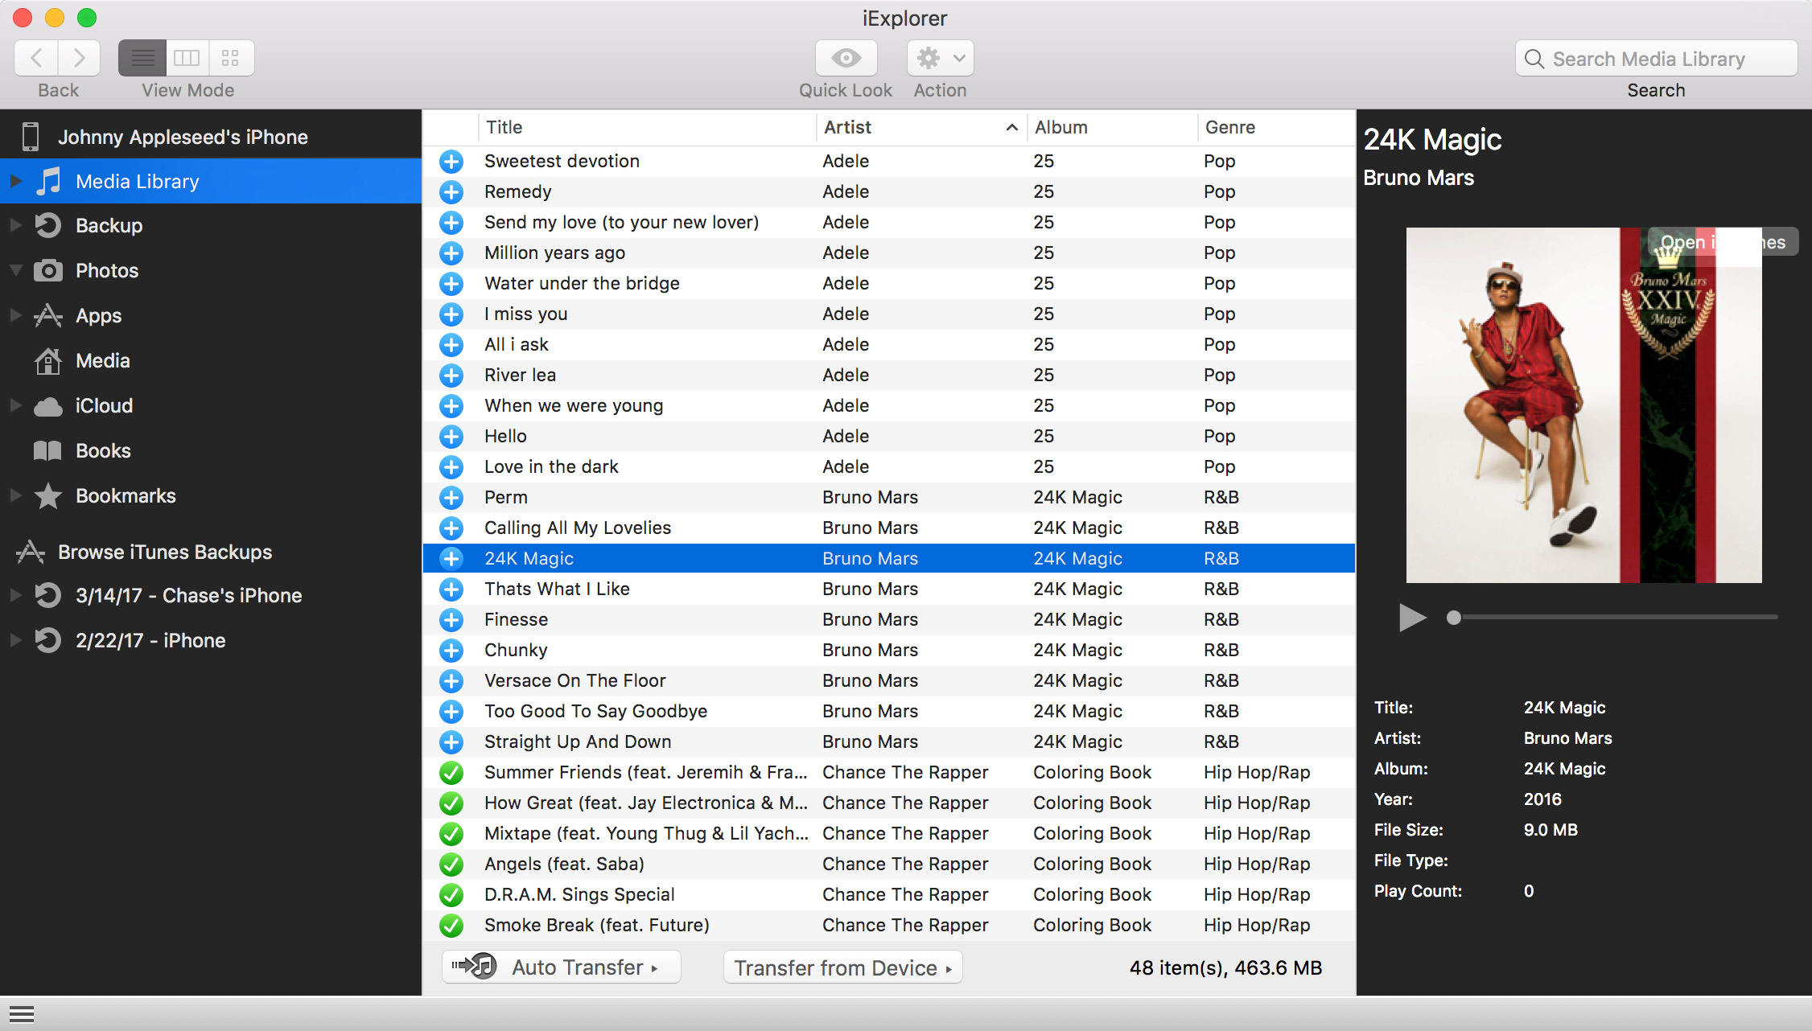
Task: Open Quick Look
Action: pos(845,57)
